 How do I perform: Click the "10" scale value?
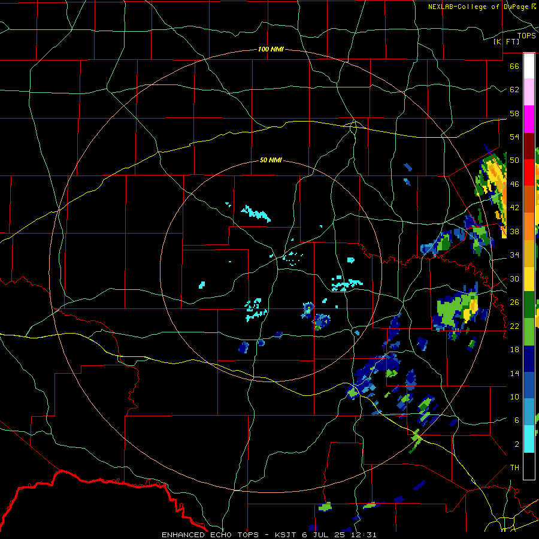pyautogui.click(x=514, y=397)
